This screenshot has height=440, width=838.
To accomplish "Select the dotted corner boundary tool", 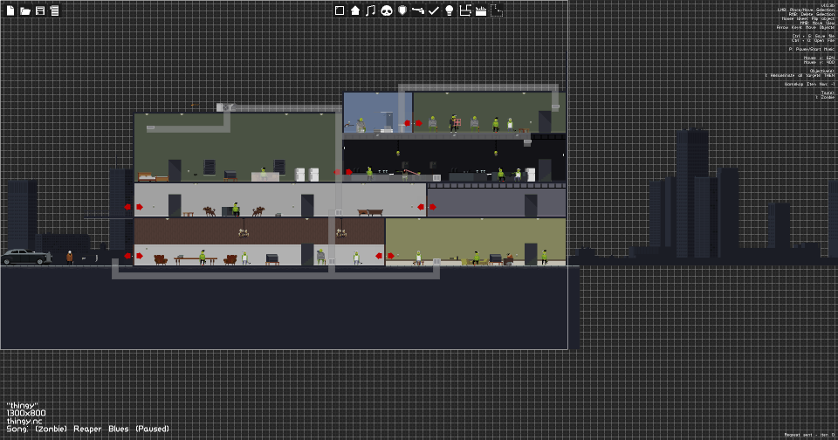I will [497, 10].
